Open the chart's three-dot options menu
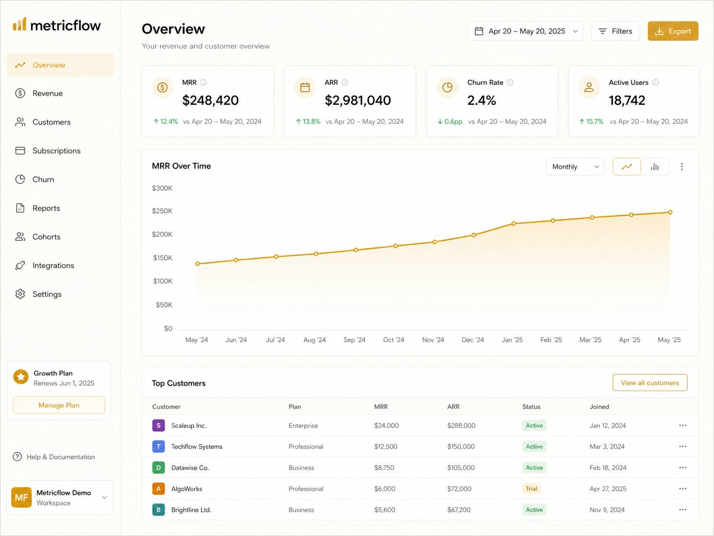 [x=682, y=167]
